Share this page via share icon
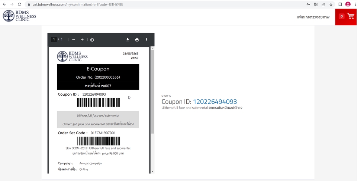This screenshot has height=181, width=357. (323, 4)
